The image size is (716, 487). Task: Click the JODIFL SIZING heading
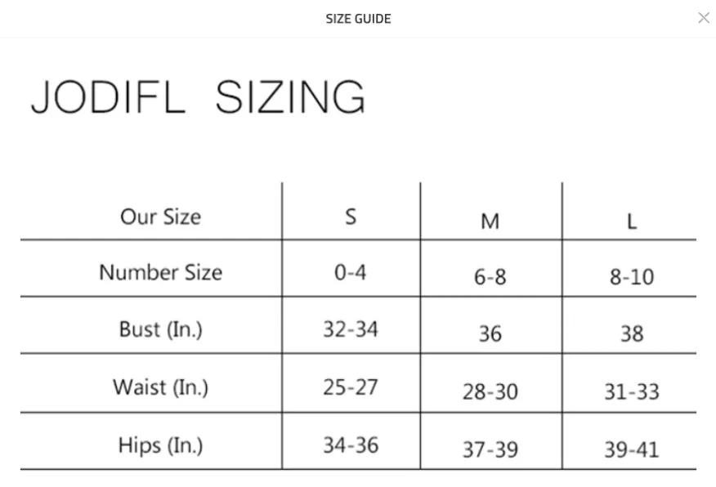[198, 96]
